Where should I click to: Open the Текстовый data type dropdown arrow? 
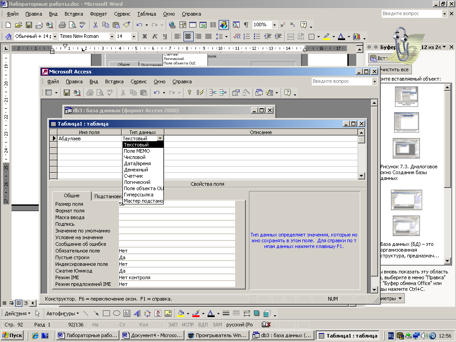tap(160, 138)
